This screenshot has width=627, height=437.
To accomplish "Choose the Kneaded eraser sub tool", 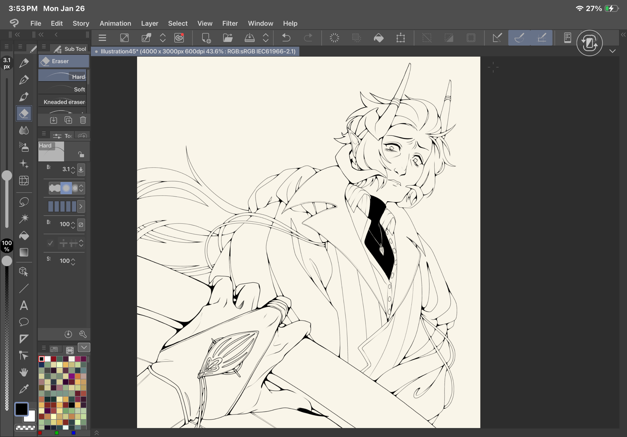I will click(x=63, y=102).
